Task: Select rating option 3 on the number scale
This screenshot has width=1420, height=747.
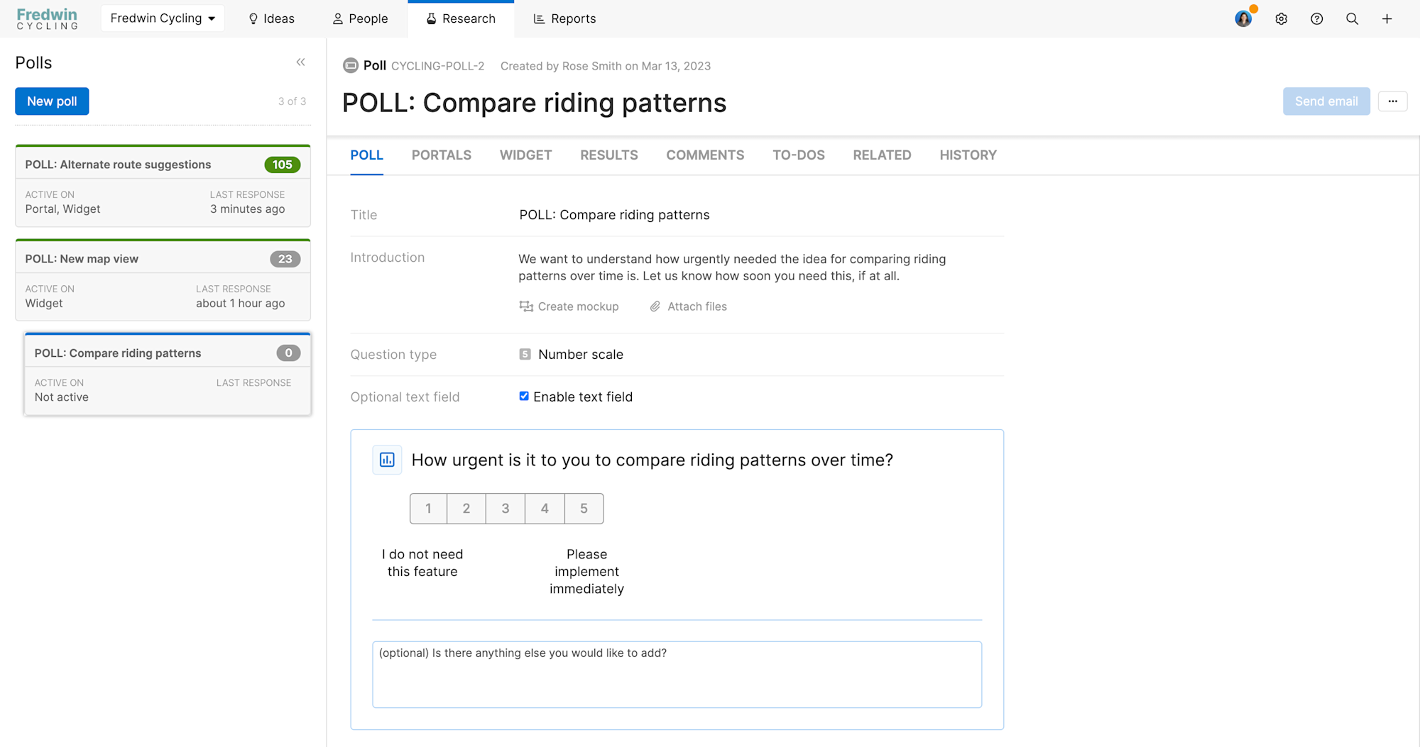Action: [x=505, y=509]
